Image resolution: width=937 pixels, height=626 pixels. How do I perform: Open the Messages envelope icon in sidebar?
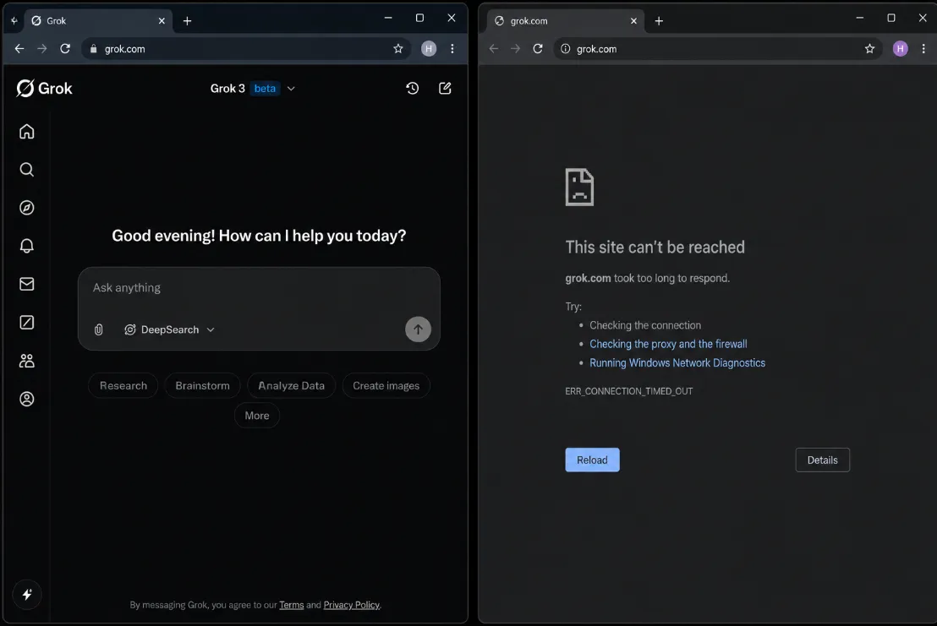26,284
